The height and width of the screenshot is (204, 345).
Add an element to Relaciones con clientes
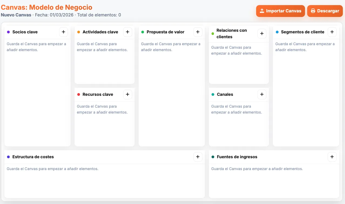262,33
